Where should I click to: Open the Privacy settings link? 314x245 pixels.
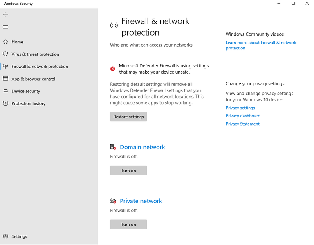pyautogui.click(x=240, y=108)
